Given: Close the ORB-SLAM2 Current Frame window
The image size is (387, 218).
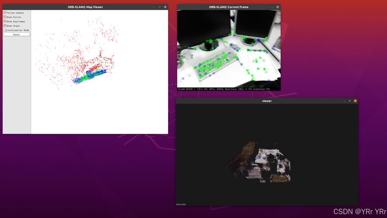Looking at the screenshot, I should tap(278, 7).
